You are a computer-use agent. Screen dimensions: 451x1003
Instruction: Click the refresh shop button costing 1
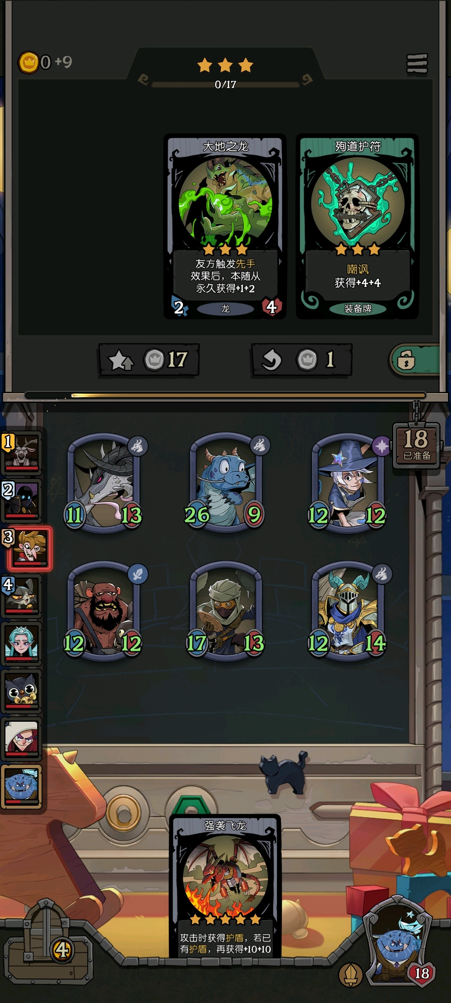(x=302, y=359)
